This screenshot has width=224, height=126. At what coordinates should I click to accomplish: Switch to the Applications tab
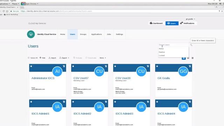click(x=97, y=34)
